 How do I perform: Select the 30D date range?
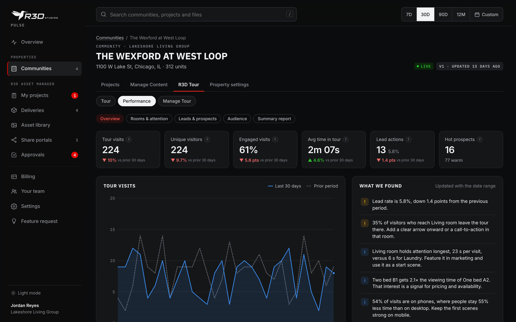click(x=425, y=15)
